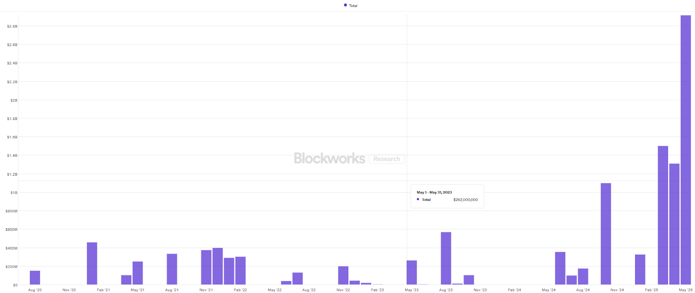This screenshot has height=293, width=695.
Task: Click the highlighted May 2023 bar
Action: point(411,273)
